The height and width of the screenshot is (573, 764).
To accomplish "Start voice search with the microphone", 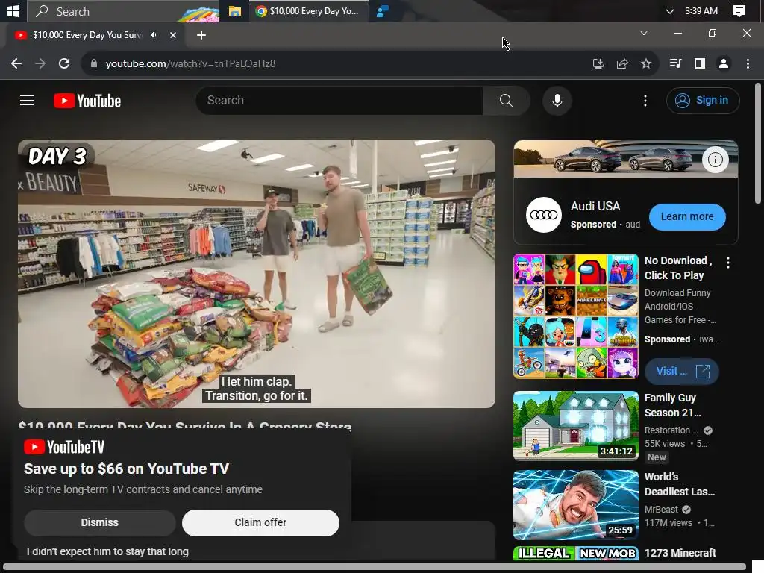I will click(x=557, y=101).
